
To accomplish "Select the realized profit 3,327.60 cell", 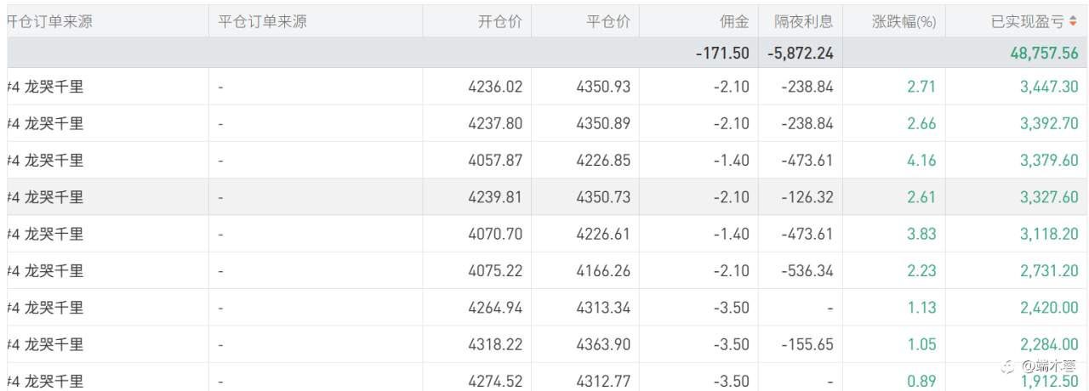I will [1049, 197].
